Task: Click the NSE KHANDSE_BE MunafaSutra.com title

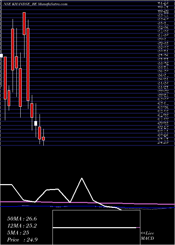Action: coord(35,4)
